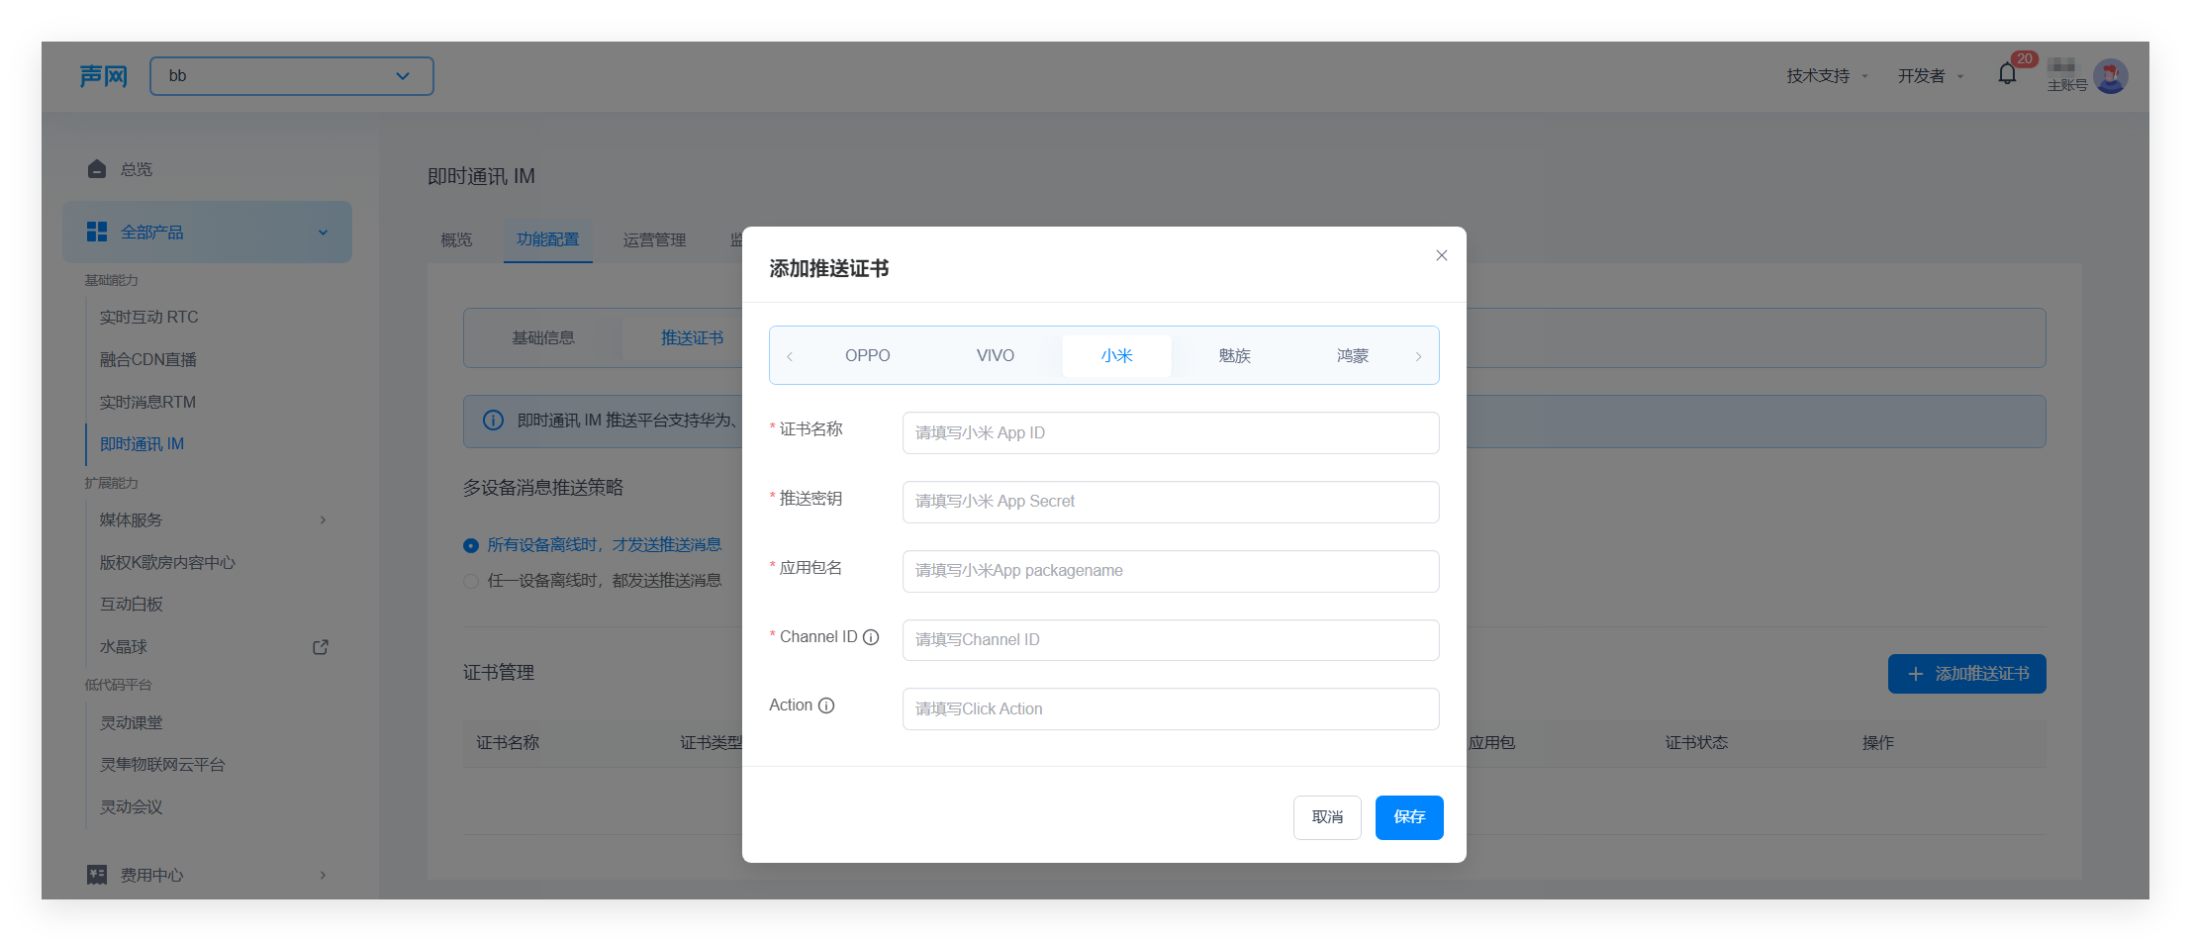Open 融合CDN直播 in the sidebar
Screen dimensions: 2191x941
click(147, 360)
